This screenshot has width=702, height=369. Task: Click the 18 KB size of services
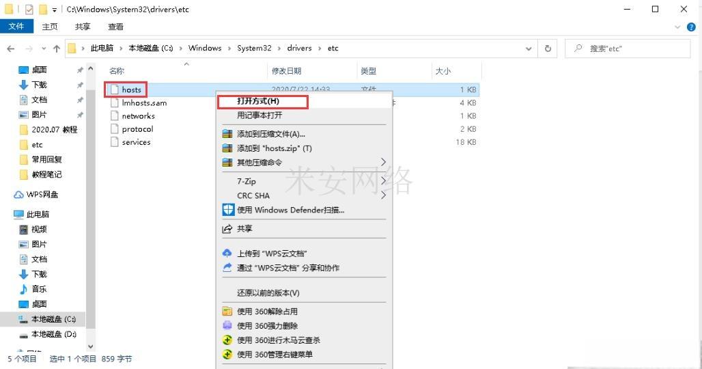pos(466,142)
